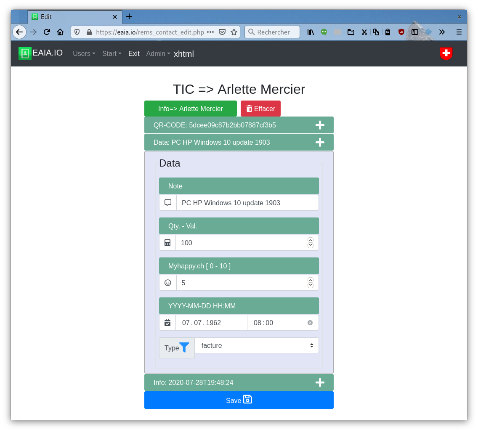Viewport: 478px width, 432px height.
Task: Click the clear time circle icon
Action: (310, 323)
